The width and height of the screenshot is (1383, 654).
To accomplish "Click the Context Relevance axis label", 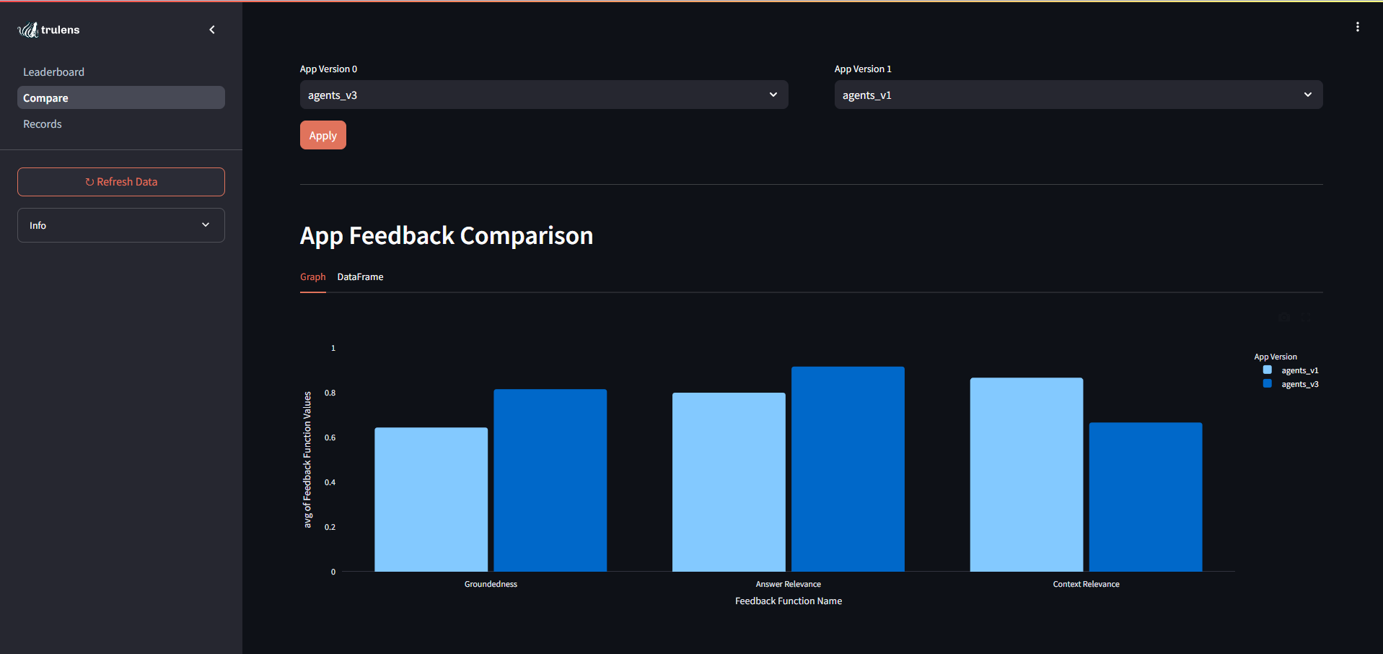I will 1086,584.
